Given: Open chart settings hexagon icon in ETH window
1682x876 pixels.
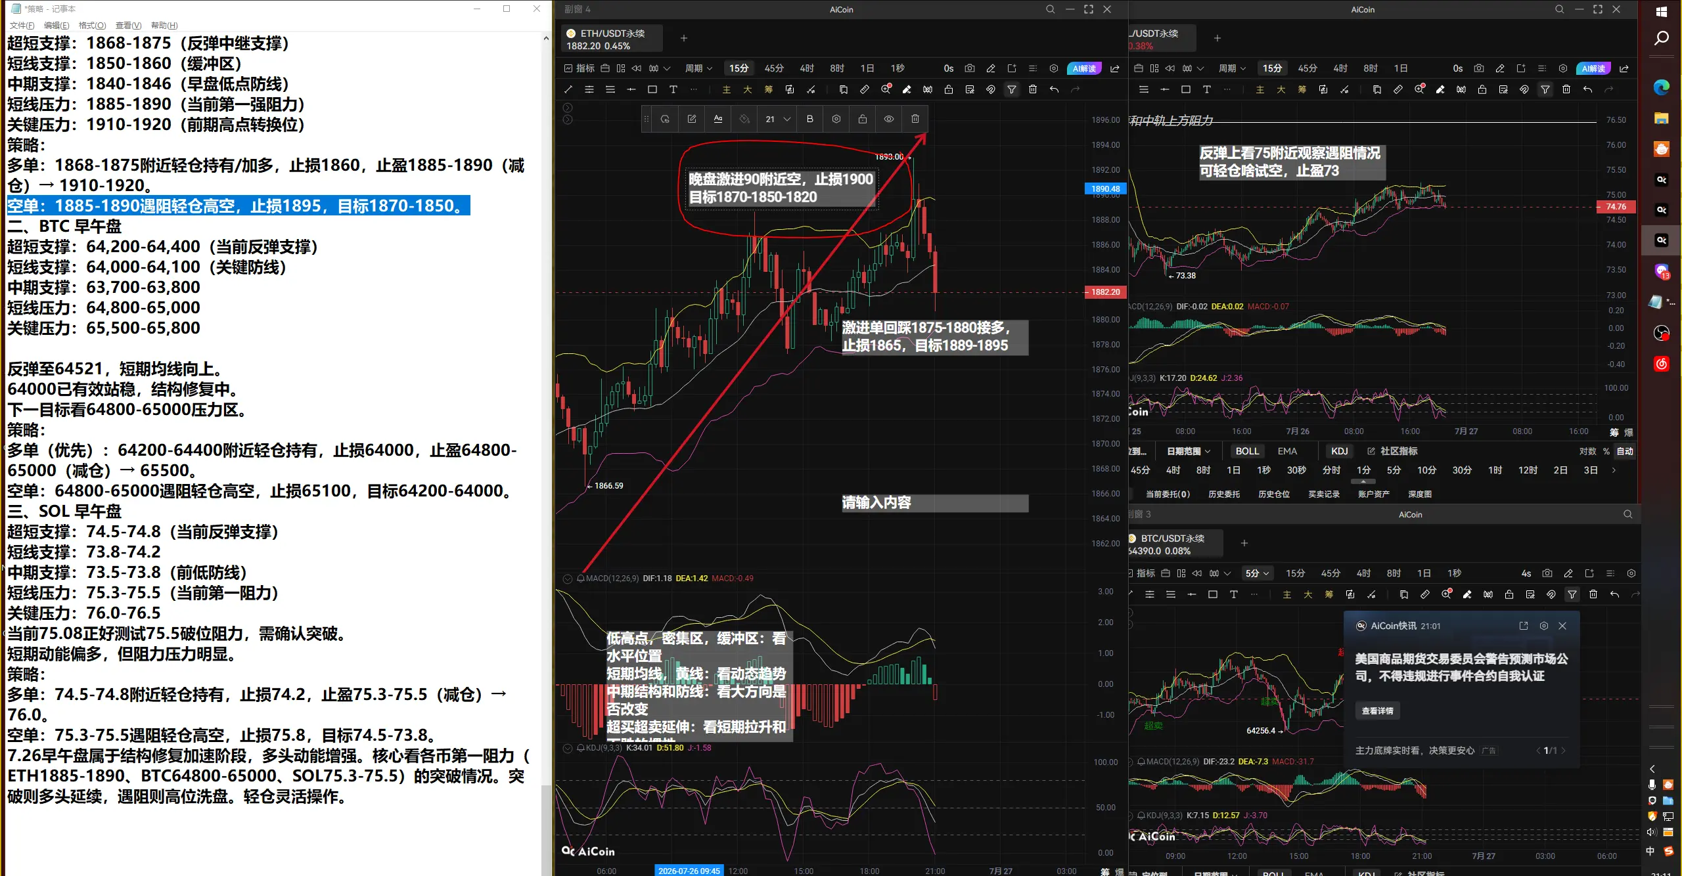Looking at the screenshot, I should [1054, 68].
